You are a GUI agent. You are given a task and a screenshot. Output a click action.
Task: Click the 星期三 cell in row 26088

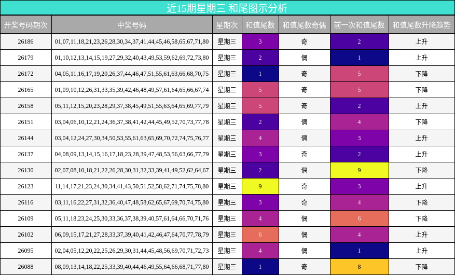click(x=227, y=267)
